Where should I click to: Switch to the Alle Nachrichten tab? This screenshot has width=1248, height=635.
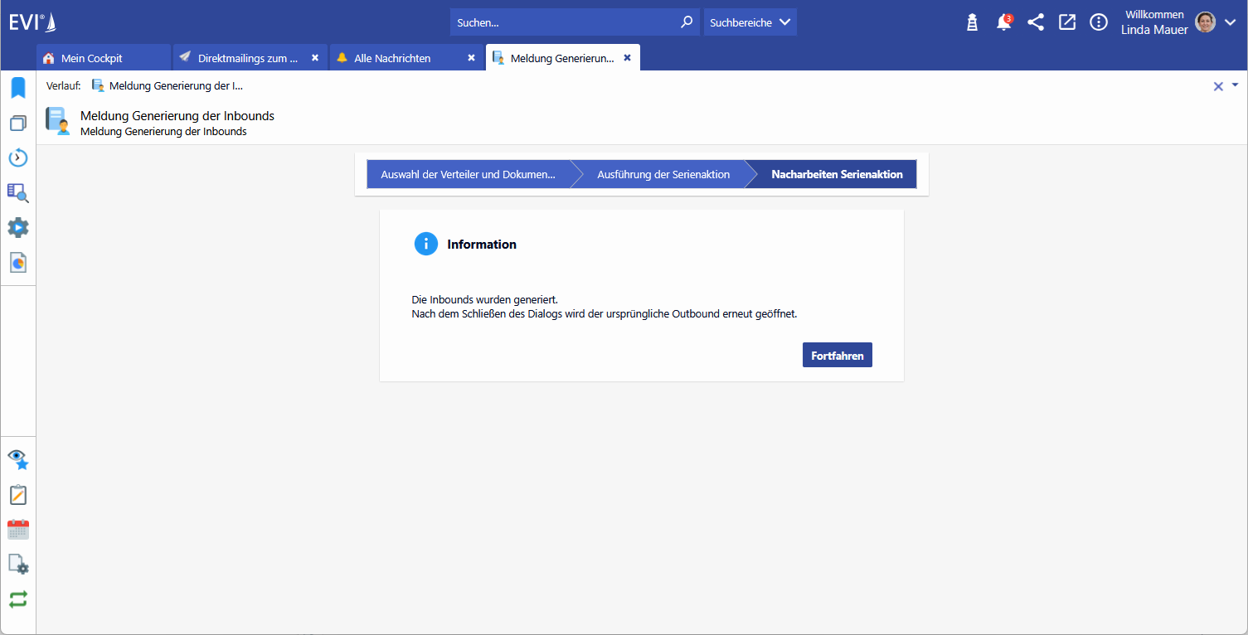[392, 58]
